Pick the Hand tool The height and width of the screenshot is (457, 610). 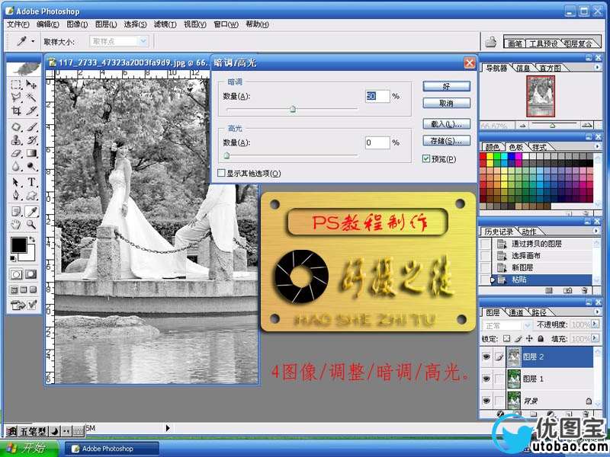[x=15, y=225]
